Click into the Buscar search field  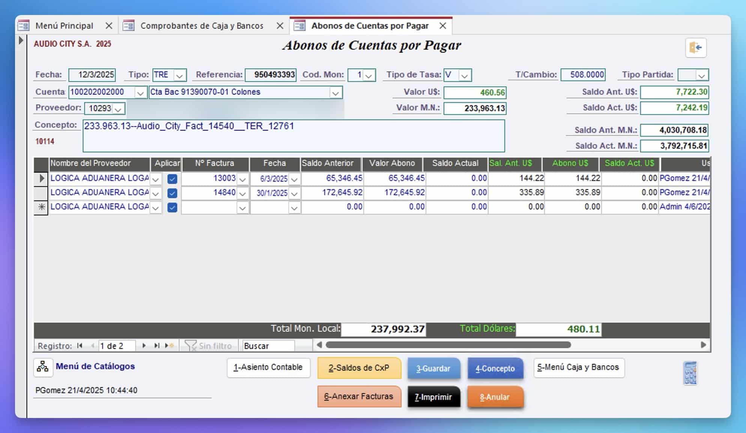coord(268,346)
